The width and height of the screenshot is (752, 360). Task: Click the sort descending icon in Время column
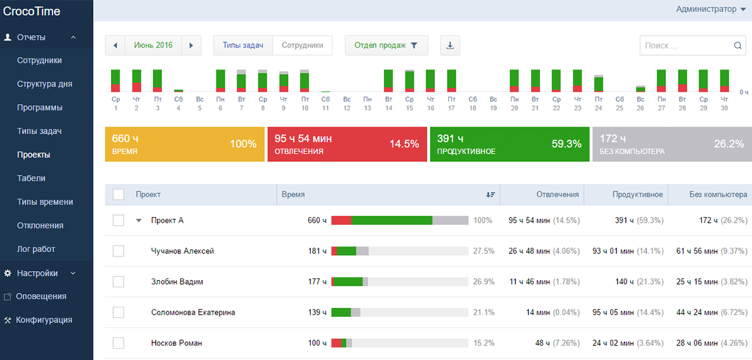[490, 195]
